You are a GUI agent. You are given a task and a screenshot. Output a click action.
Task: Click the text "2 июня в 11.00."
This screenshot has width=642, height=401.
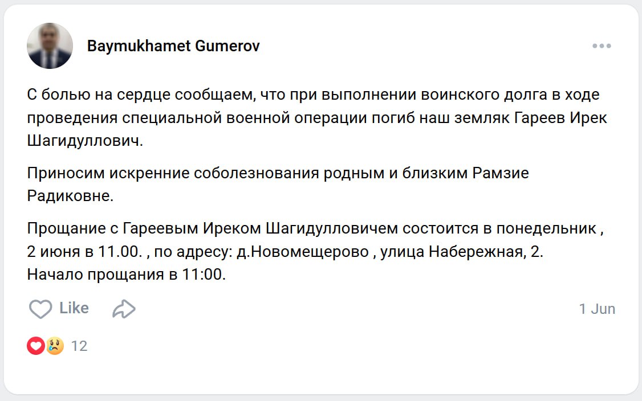point(83,252)
